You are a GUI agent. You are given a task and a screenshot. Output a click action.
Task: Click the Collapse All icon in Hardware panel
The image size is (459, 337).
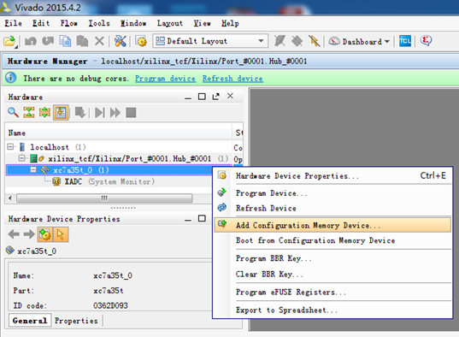[x=29, y=112]
